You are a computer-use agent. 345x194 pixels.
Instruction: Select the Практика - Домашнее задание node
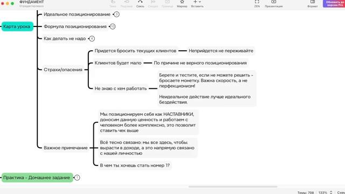(37, 177)
